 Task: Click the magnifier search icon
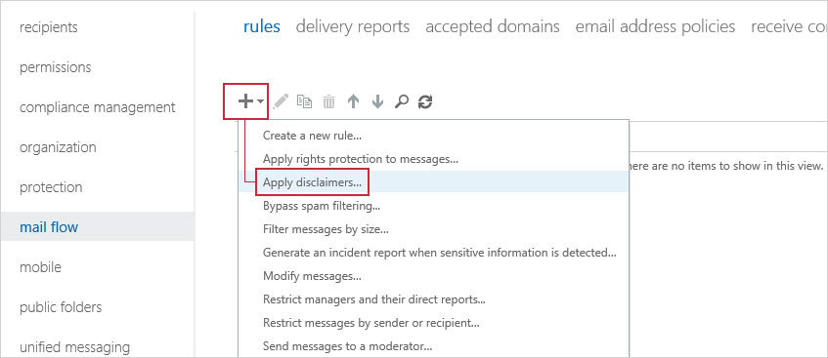(x=402, y=101)
